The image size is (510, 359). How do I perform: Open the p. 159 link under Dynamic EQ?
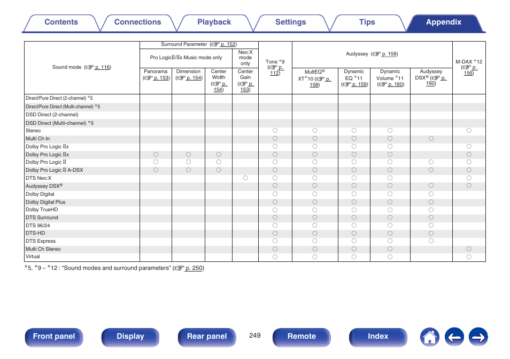(x=359, y=84)
